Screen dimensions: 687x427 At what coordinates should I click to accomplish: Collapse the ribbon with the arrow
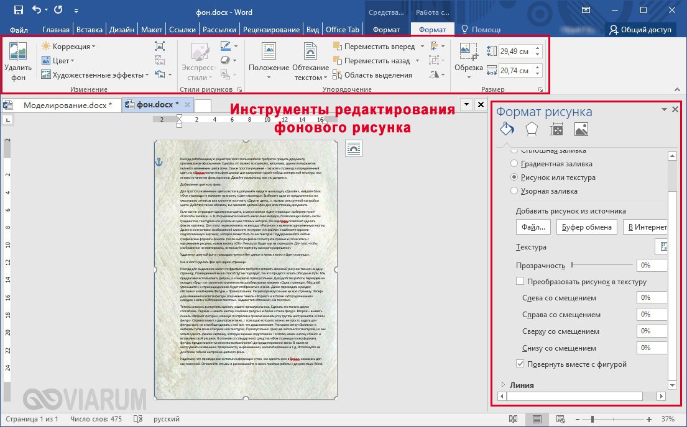point(677,90)
